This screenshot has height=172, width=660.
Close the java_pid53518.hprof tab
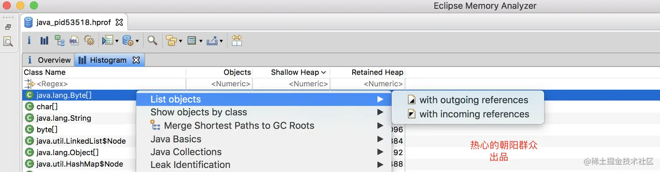click(119, 22)
